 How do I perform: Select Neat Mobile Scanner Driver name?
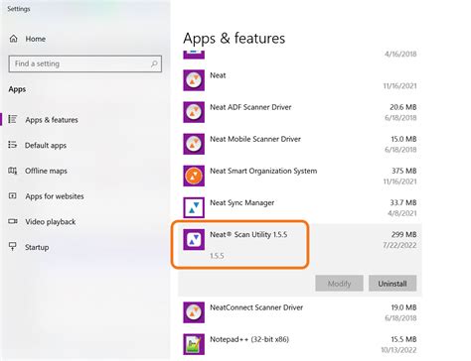255,139
